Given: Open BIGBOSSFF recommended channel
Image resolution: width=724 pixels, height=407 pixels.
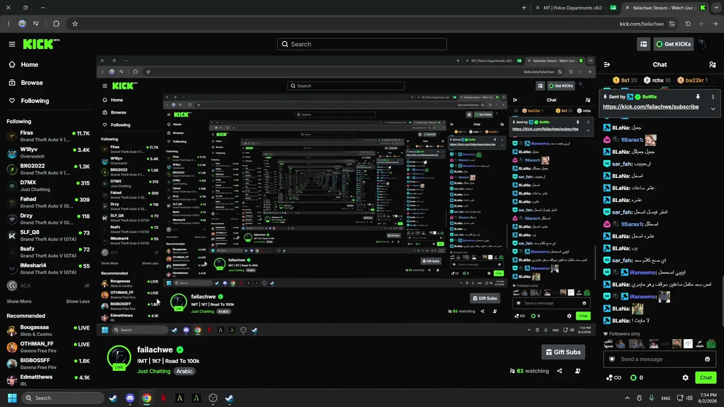Looking at the screenshot, I should click(48, 363).
